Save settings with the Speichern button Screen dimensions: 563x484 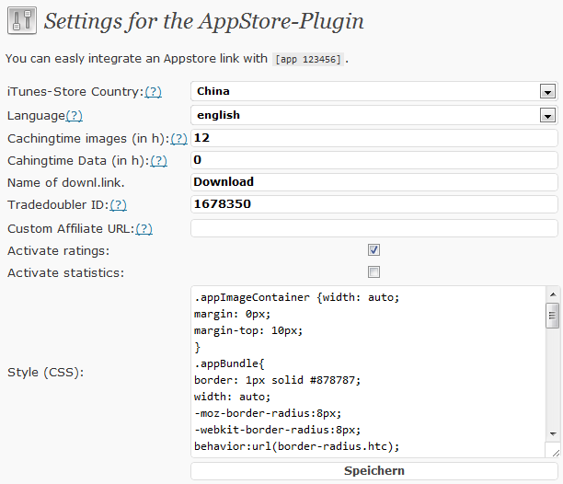point(374,471)
